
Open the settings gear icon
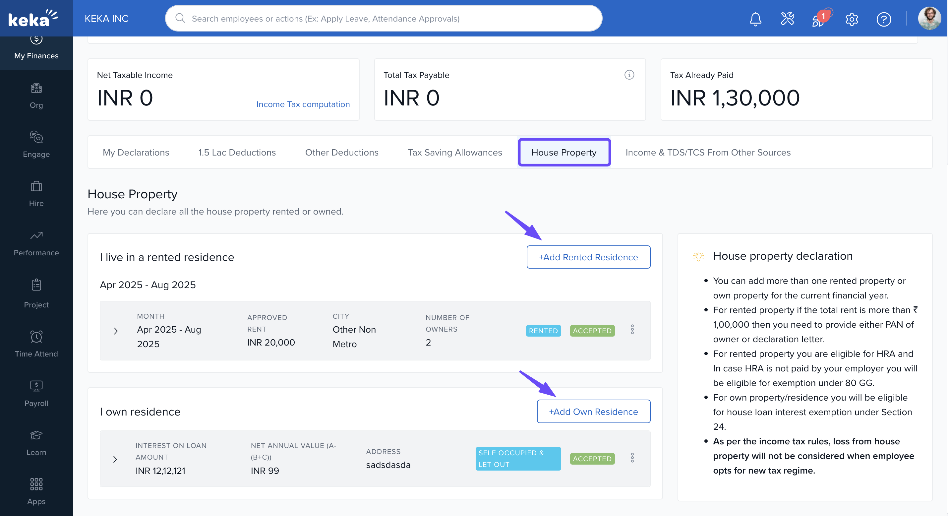coord(851,19)
